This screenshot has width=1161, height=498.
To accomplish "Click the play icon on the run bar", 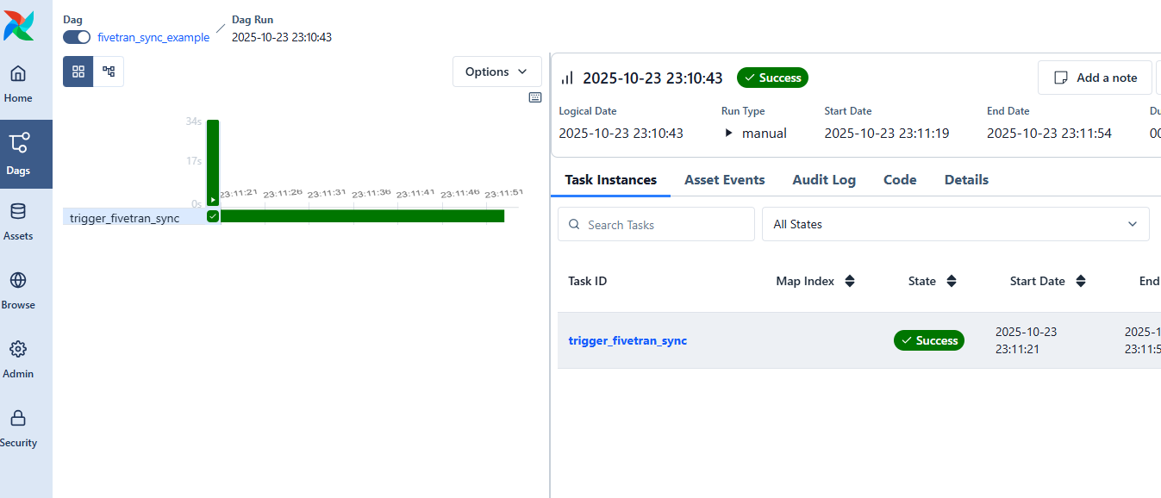I will (213, 200).
